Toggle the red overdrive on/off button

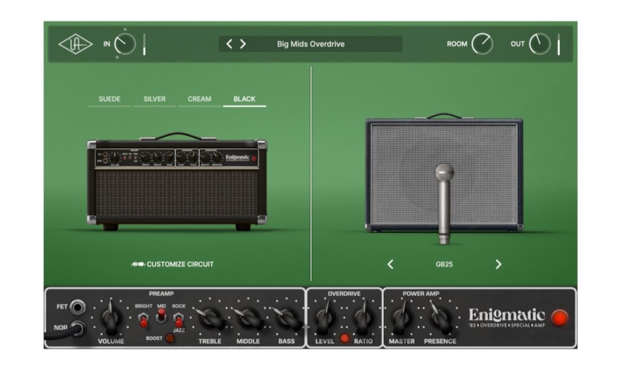coord(345,338)
